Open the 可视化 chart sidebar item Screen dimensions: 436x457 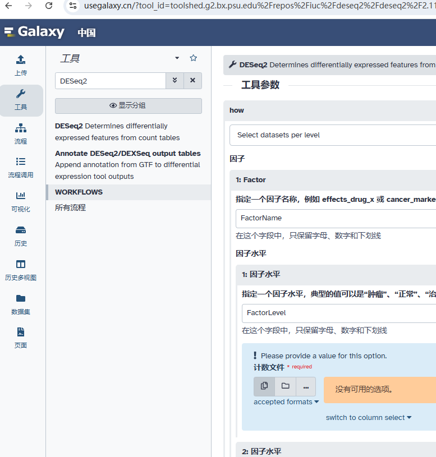coord(21,202)
